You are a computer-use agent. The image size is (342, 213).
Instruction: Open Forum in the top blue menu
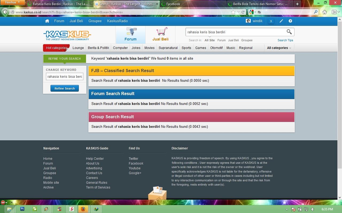59,21
